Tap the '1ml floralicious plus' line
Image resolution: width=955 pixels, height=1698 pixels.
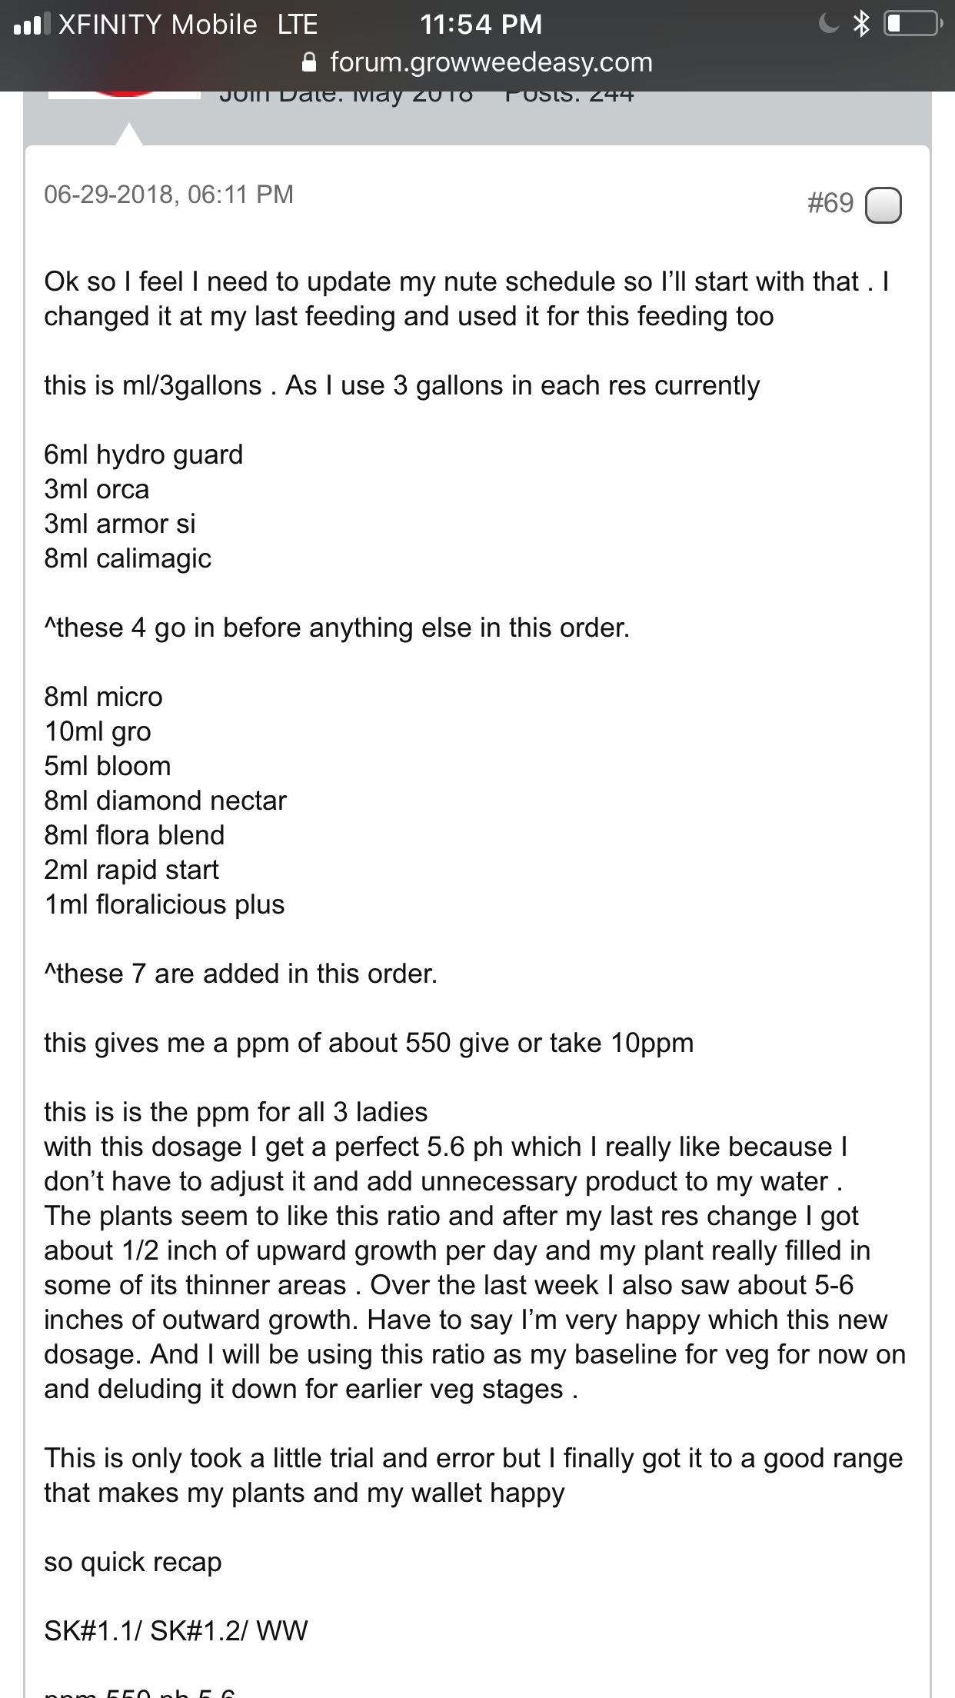[164, 904]
